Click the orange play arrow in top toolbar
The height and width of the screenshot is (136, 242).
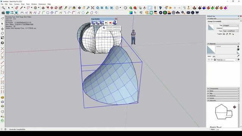(x=171, y=8)
